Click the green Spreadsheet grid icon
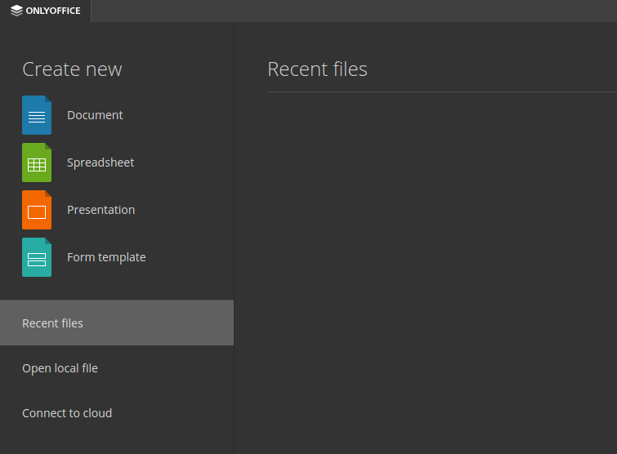This screenshot has height=454, width=617. [x=37, y=162]
